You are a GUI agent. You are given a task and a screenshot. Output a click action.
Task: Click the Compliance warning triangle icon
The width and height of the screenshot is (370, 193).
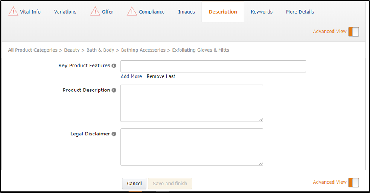pyautogui.click(x=132, y=12)
